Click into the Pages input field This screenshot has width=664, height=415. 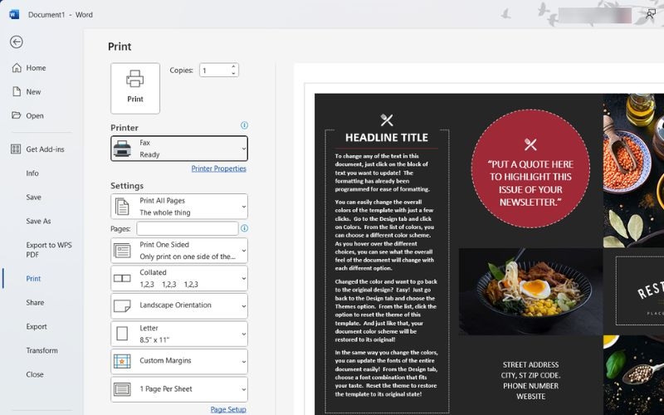point(188,229)
